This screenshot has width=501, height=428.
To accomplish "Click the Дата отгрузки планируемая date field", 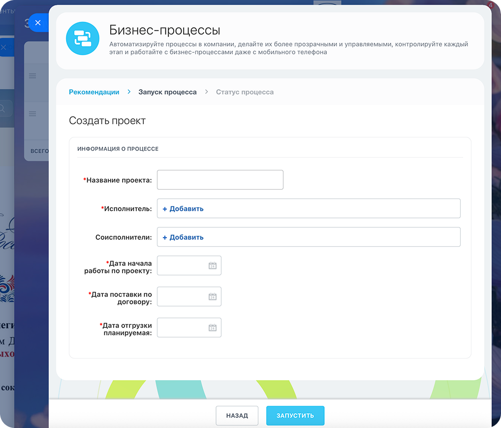I will (189, 328).
